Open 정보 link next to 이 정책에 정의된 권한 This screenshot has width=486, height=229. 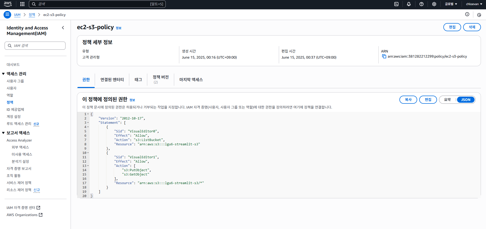point(132,100)
